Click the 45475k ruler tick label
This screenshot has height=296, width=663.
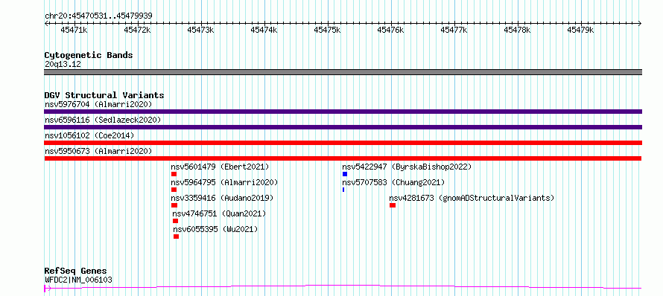point(328,30)
